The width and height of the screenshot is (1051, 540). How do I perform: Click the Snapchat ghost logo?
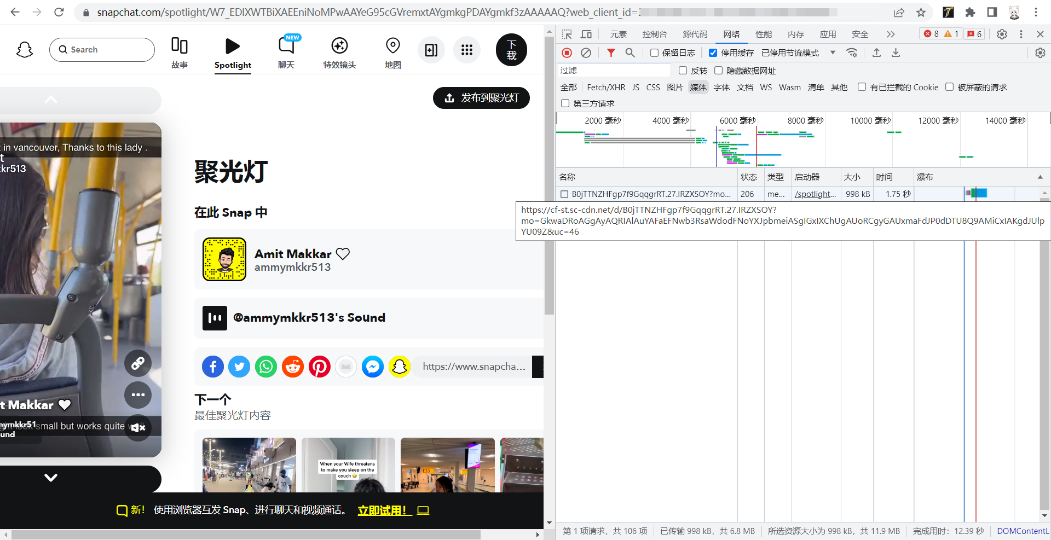tap(25, 50)
